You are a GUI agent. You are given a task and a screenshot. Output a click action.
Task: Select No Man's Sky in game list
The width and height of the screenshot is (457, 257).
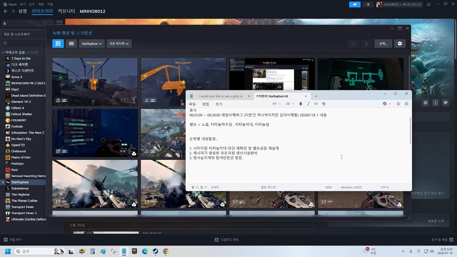[x=21, y=139]
